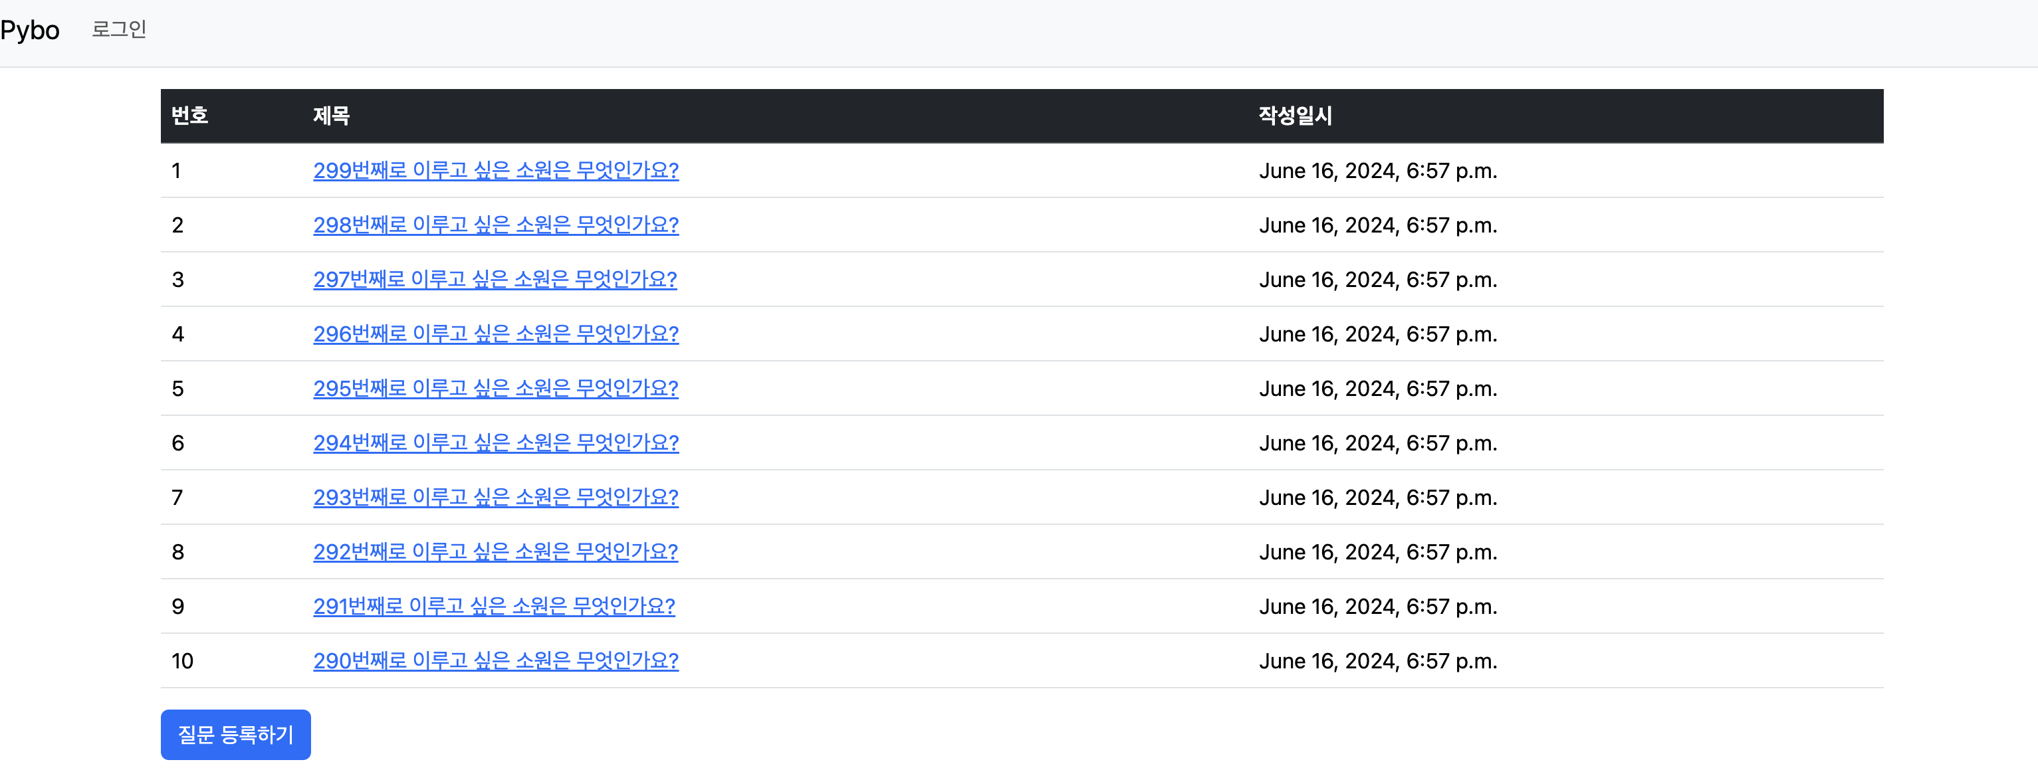Click the 293번째 question title
The width and height of the screenshot is (2038, 776).
495,498
